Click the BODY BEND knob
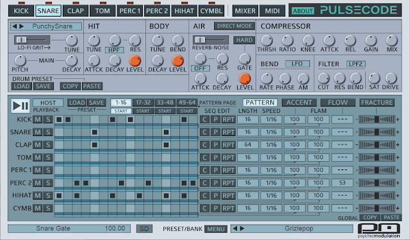Viewport: 410px width, 240px height. coord(177,40)
